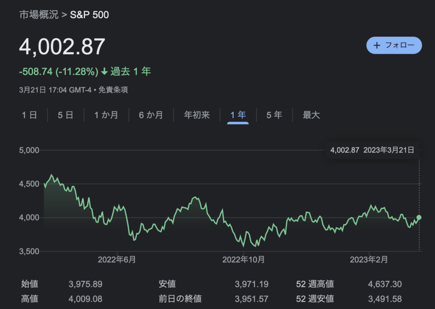
Task: Show the 1 か月 chart range
Action: click(106, 115)
